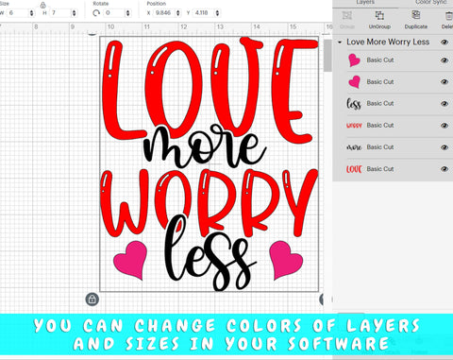Viewport: 453px width, 360px height.
Task: Click the Delete trash icon in Layers panel
Action: 449,16
